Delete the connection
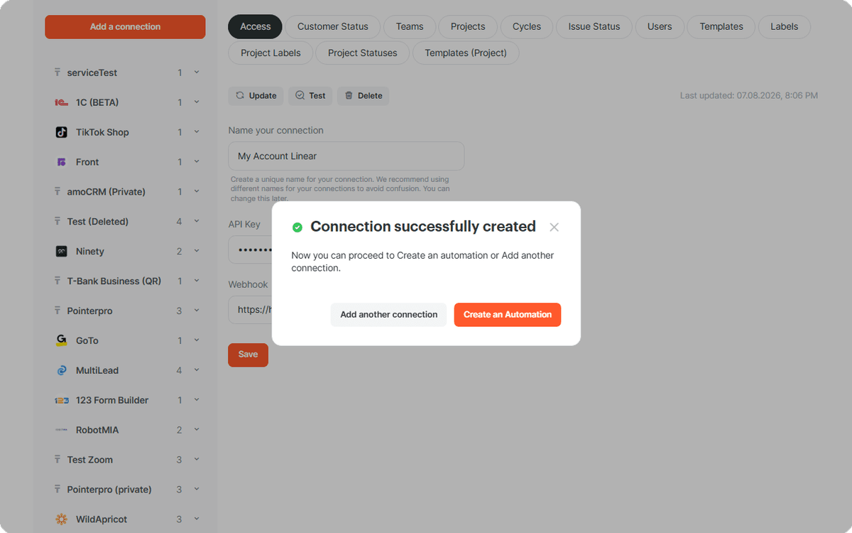This screenshot has width=852, height=533. [x=363, y=96]
